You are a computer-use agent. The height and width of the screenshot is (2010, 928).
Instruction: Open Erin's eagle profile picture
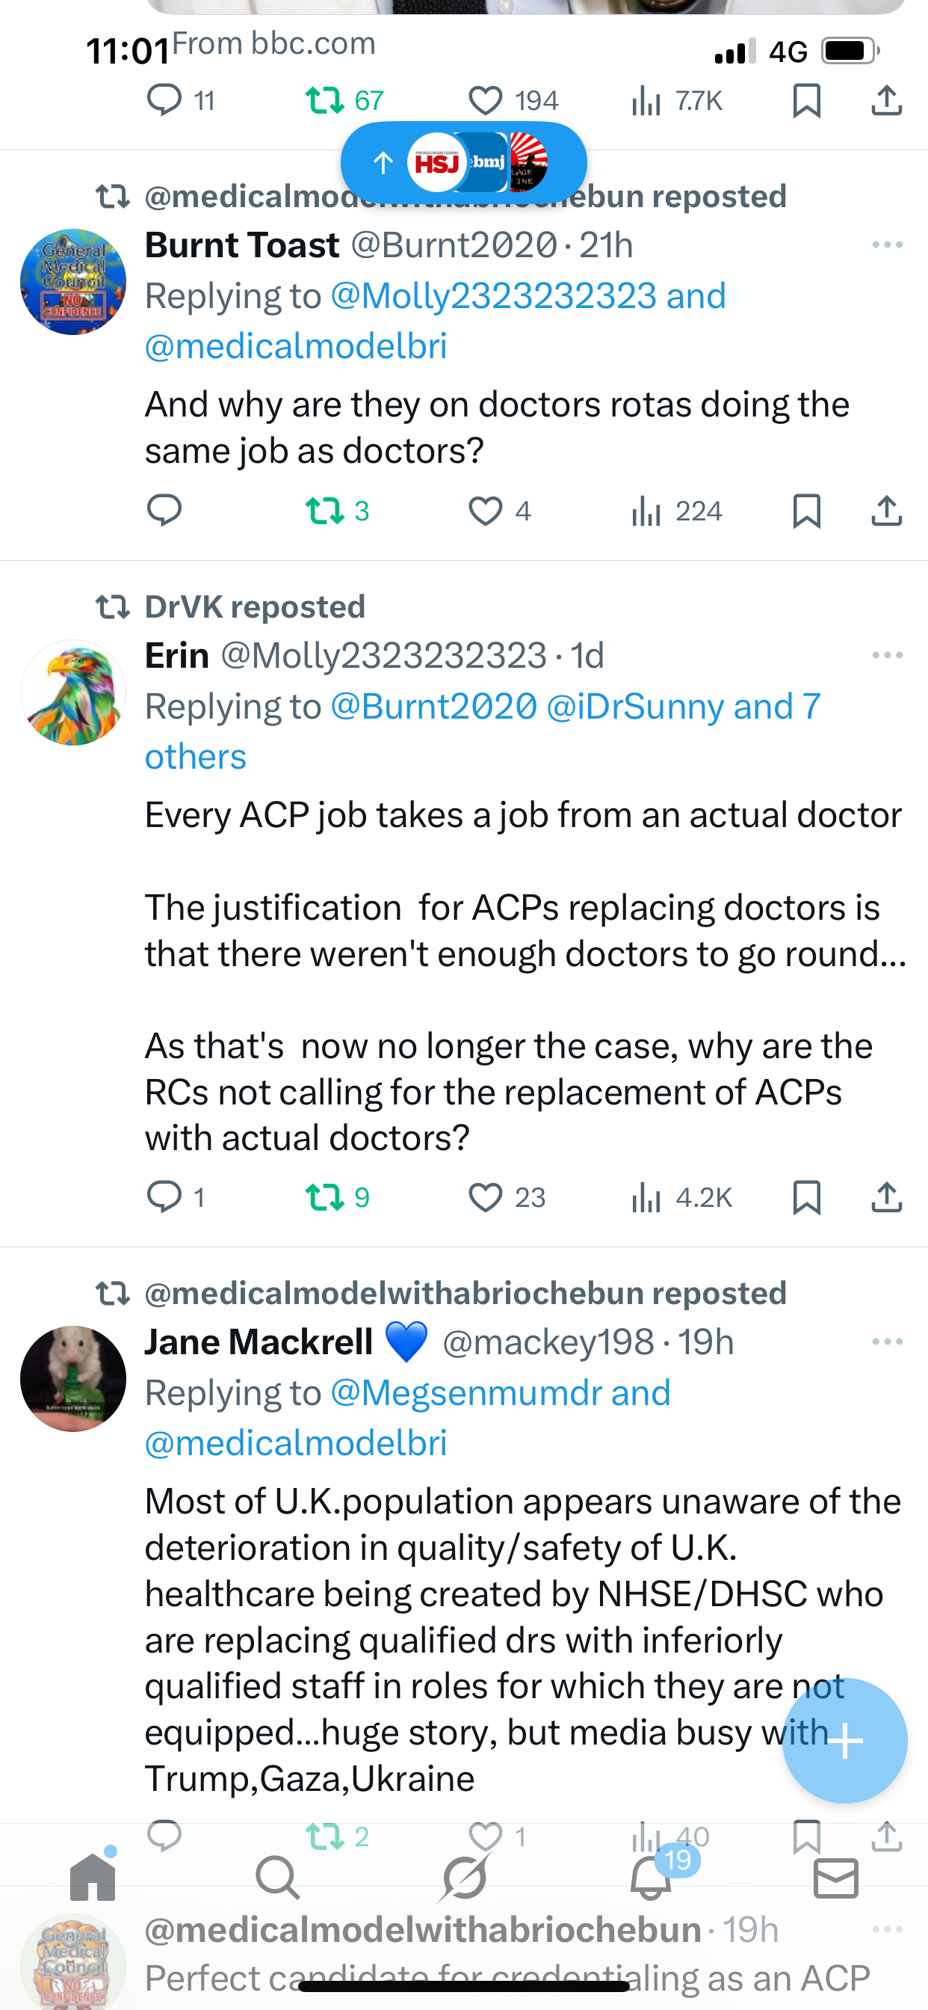click(x=73, y=693)
